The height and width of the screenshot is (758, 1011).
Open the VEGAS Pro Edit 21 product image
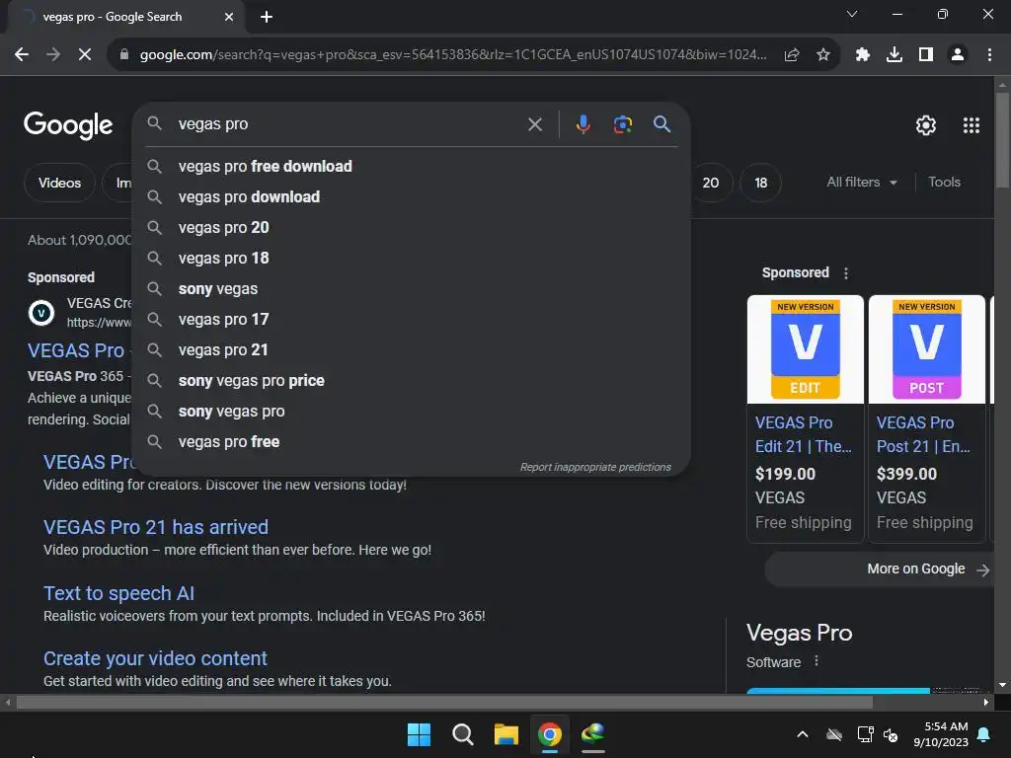pyautogui.click(x=806, y=349)
